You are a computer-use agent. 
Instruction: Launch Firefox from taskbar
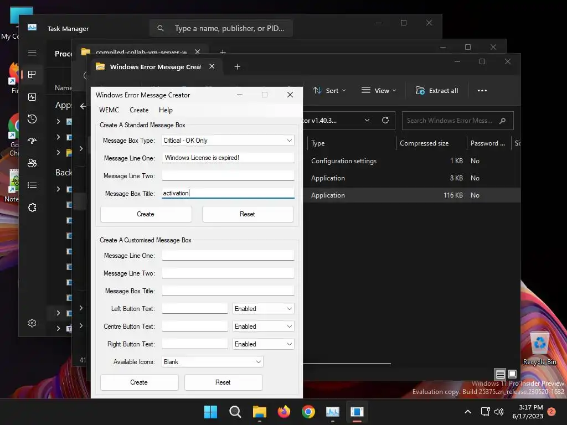(284, 412)
